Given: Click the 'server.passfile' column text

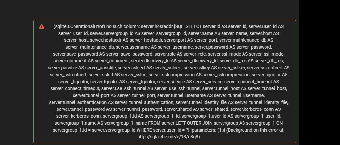Looking at the screenshot, I should click(62, 68).
